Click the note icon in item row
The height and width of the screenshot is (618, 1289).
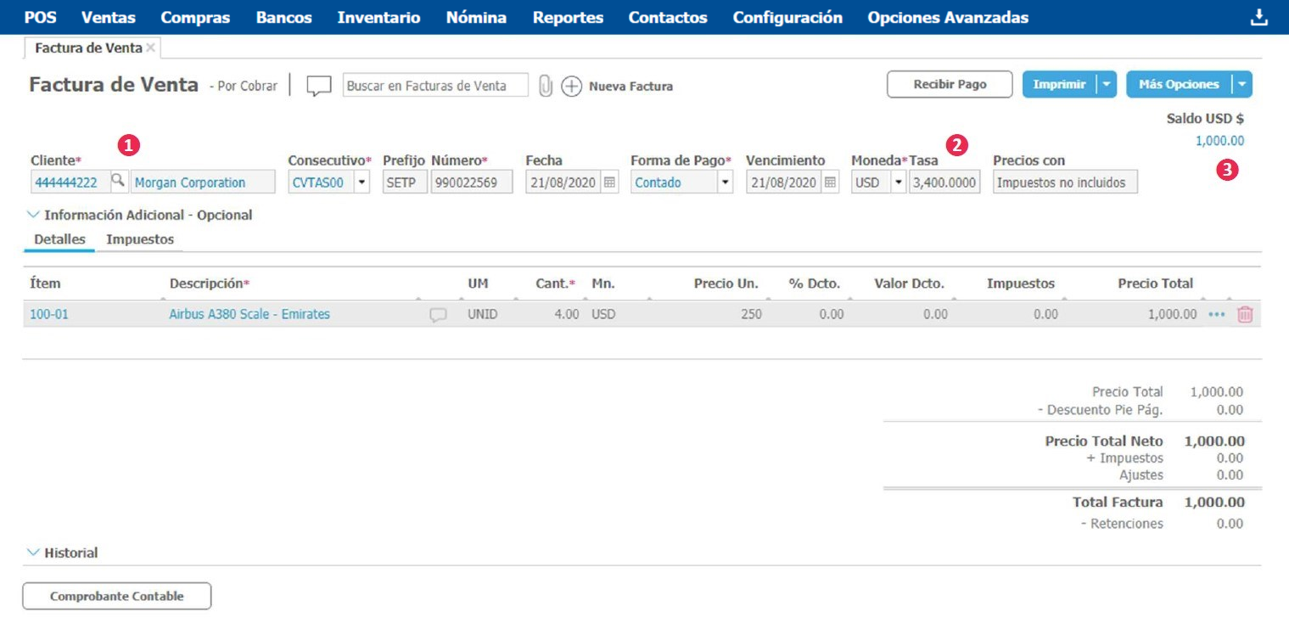(438, 315)
